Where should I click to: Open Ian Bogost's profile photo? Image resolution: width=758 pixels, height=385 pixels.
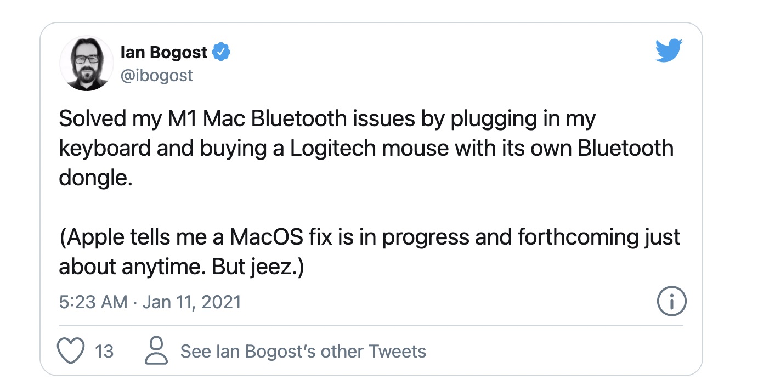pyautogui.click(x=87, y=63)
